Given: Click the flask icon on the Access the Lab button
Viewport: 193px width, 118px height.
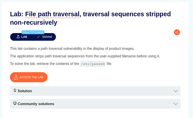Looking at the screenshot, I should (x=16, y=77).
